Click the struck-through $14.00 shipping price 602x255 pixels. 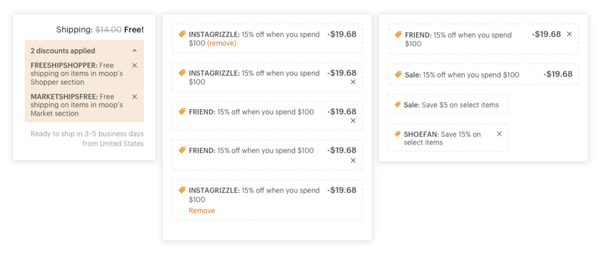pyautogui.click(x=109, y=30)
